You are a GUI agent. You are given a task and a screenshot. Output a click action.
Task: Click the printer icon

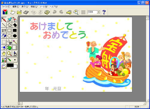click(x=69, y=12)
